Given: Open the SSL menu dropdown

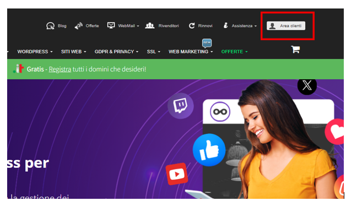Looking at the screenshot, I should [153, 52].
